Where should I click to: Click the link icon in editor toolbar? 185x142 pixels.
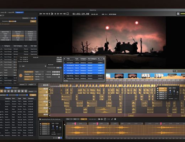coord(112,119)
